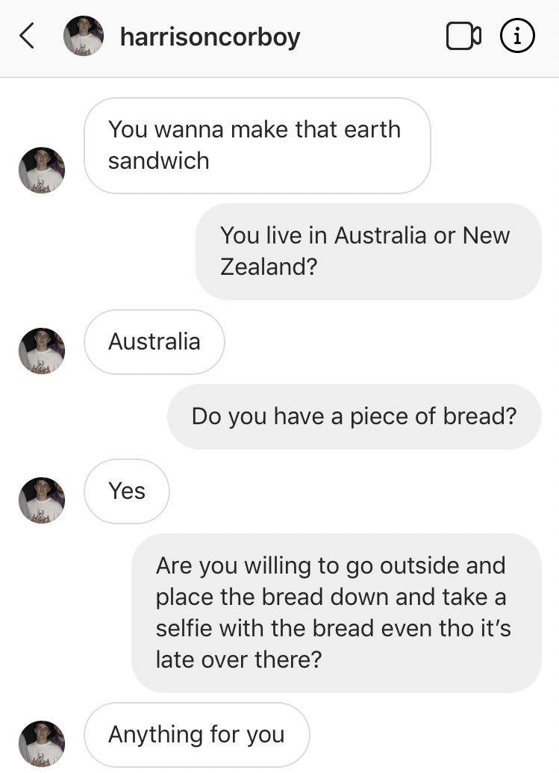Open the header profile picture
The width and height of the screenshot is (559, 773).
click(x=83, y=36)
